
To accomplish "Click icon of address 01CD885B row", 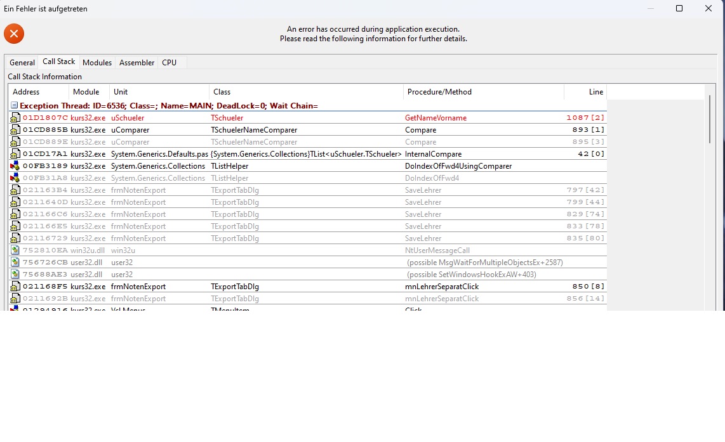I will [15, 130].
